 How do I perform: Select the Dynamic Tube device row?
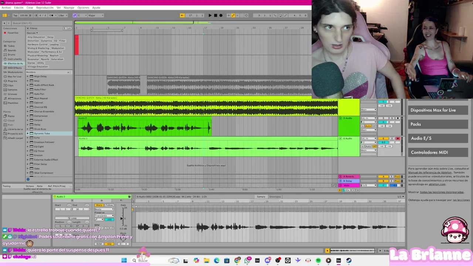click(49, 133)
